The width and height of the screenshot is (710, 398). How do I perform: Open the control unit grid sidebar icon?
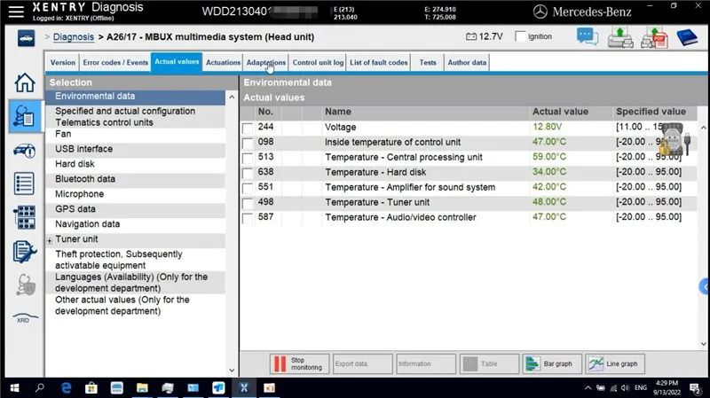[x=25, y=217]
